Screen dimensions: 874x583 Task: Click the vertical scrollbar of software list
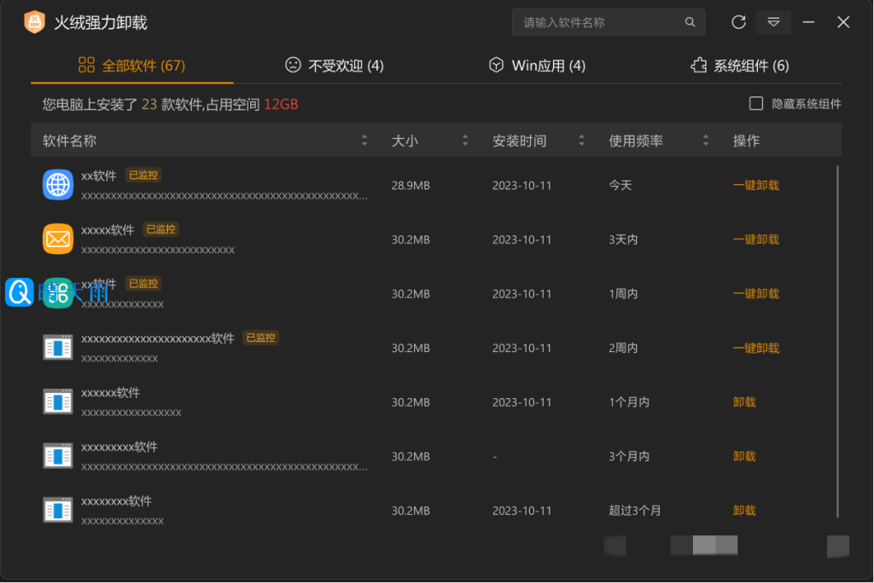pos(838,341)
